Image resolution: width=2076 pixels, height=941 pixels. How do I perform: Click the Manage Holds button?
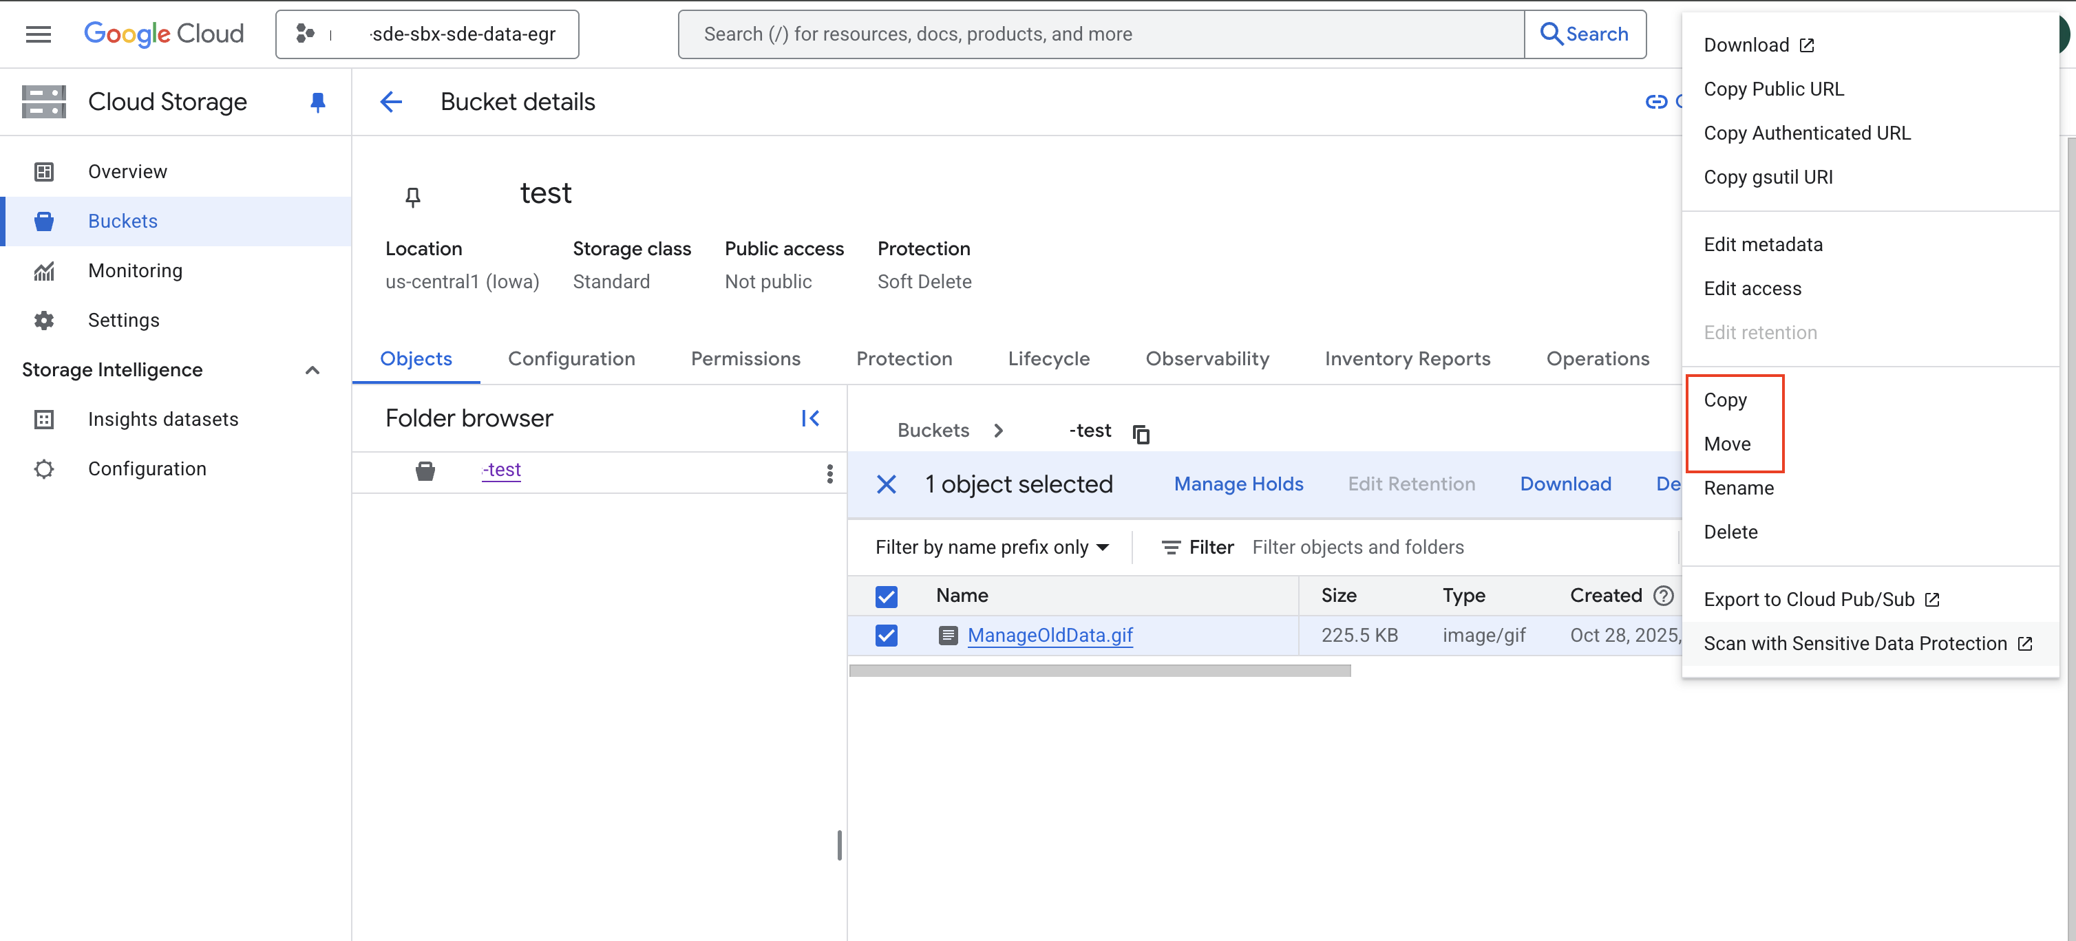[1238, 484]
